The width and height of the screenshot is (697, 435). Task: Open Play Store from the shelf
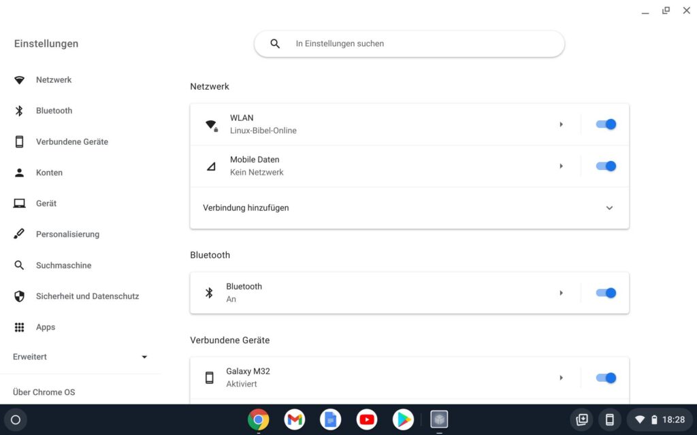click(x=403, y=419)
